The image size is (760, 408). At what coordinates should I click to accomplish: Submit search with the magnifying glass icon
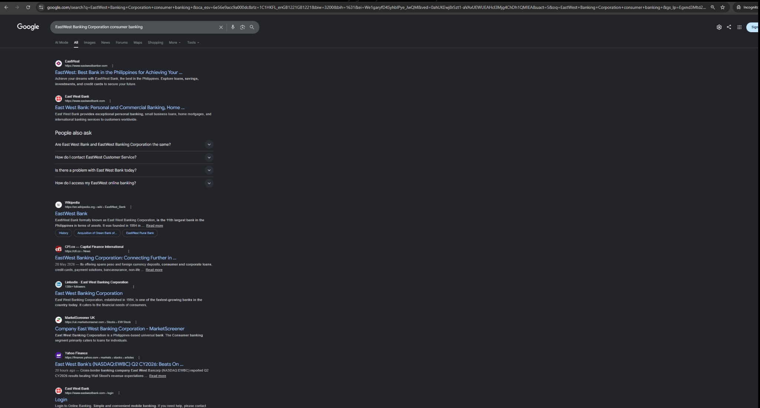(x=252, y=27)
